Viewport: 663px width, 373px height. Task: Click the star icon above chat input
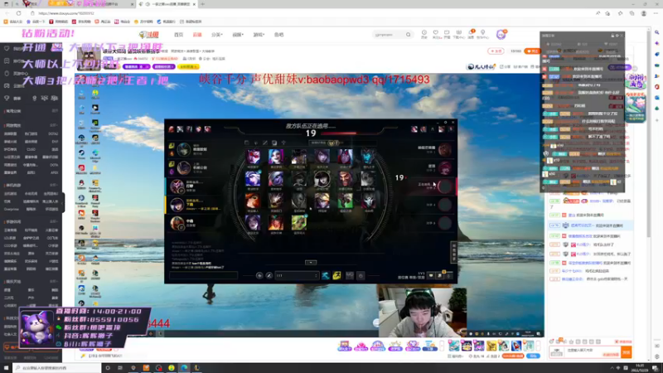(572, 342)
